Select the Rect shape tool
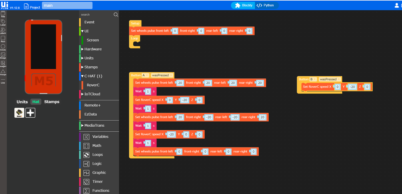 coord(3,39)
